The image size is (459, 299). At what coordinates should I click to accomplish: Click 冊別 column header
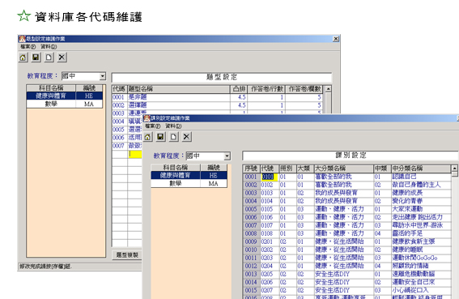tap(287, 169)
